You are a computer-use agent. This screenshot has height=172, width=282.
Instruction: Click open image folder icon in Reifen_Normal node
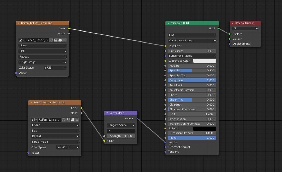pyautogui.click(x=72, y=120)
